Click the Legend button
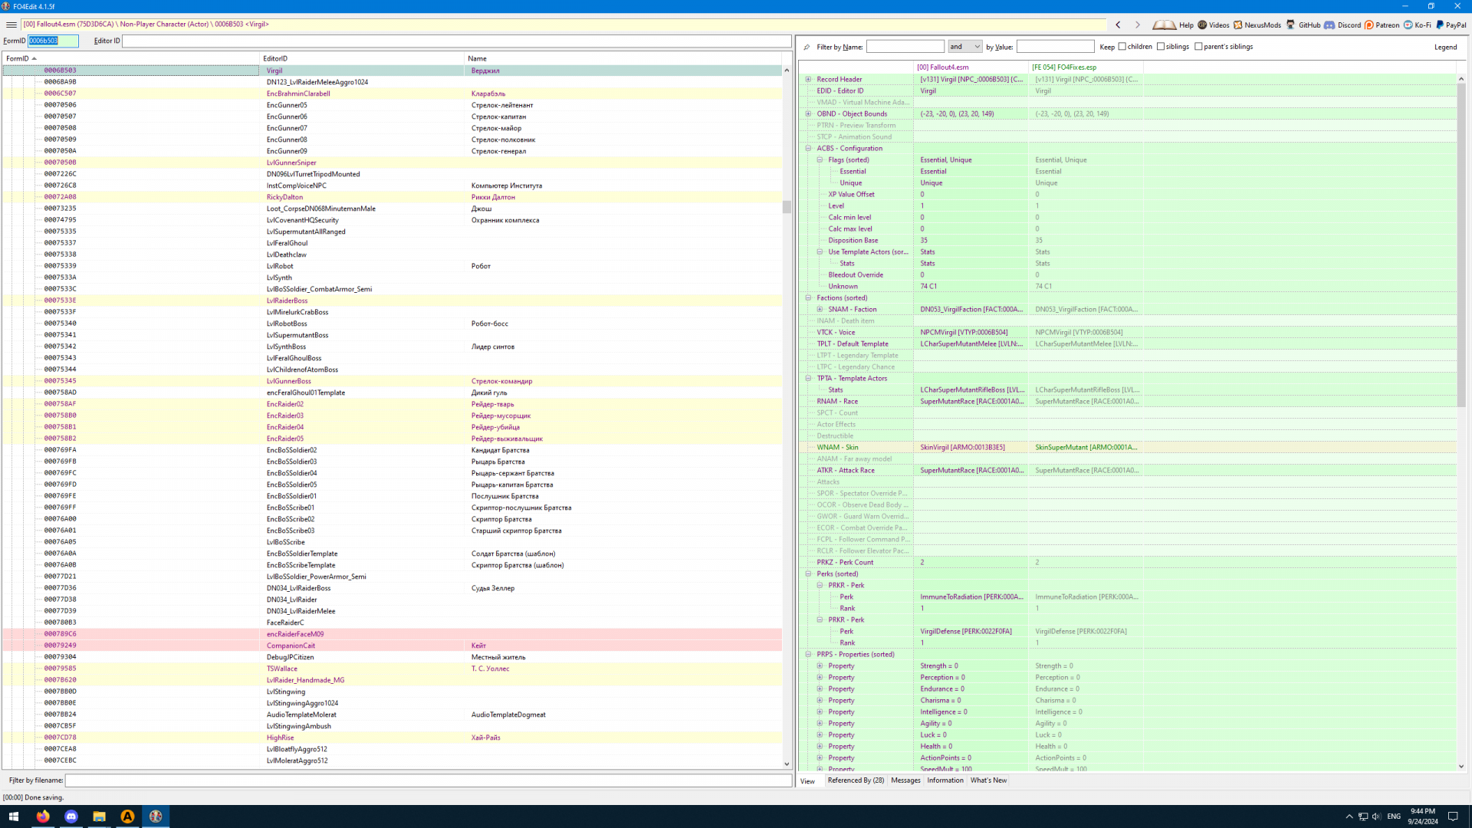The image size is (1472, 828). point(1445,47)
